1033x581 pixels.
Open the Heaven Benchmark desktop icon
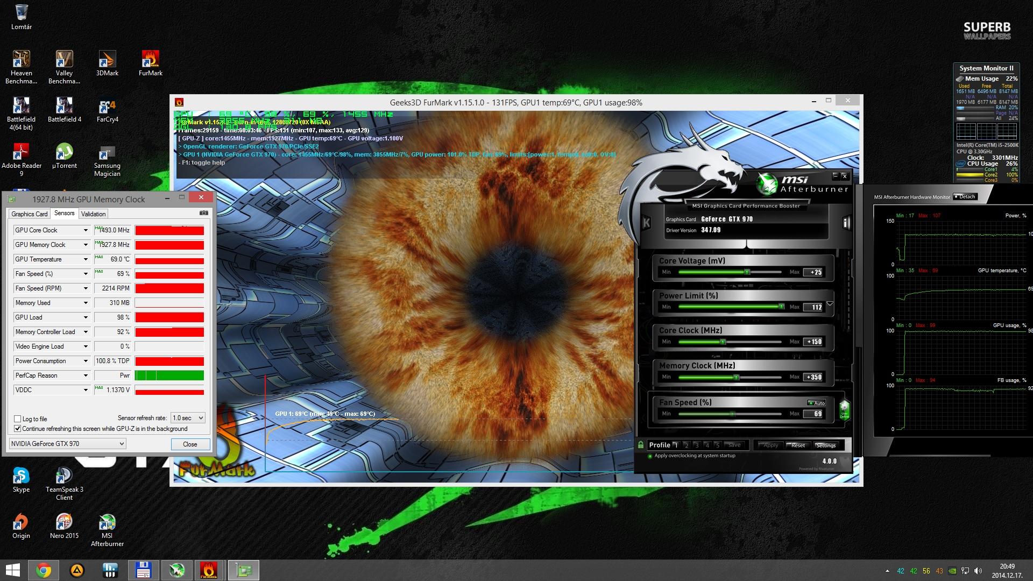point(22,67)
